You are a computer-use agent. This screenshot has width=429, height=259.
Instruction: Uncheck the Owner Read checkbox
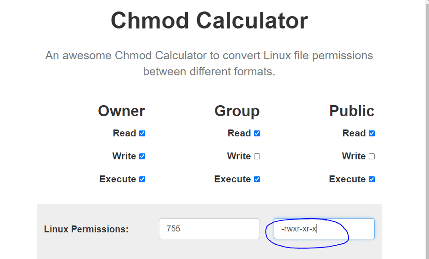pos(142,134)
